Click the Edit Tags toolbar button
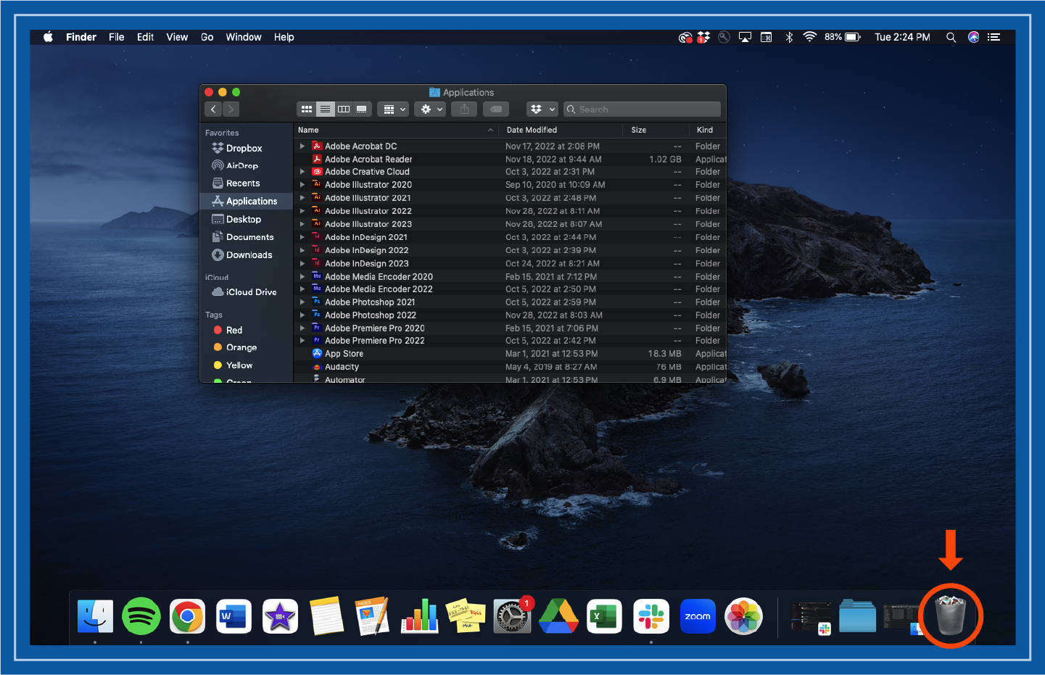This screenshot has height=675, width=1045. (496, 109)
